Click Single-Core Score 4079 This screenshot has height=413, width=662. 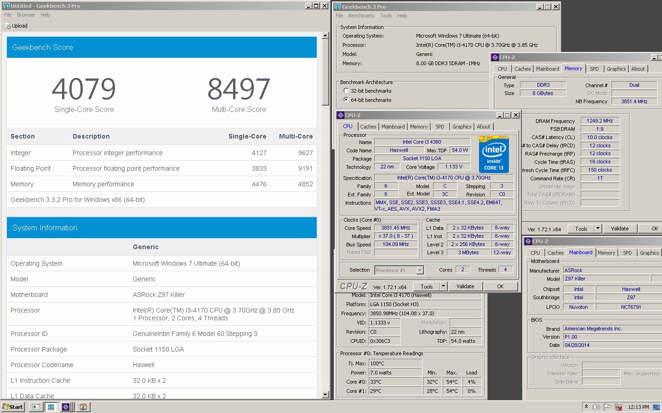(x=84, y=89)
